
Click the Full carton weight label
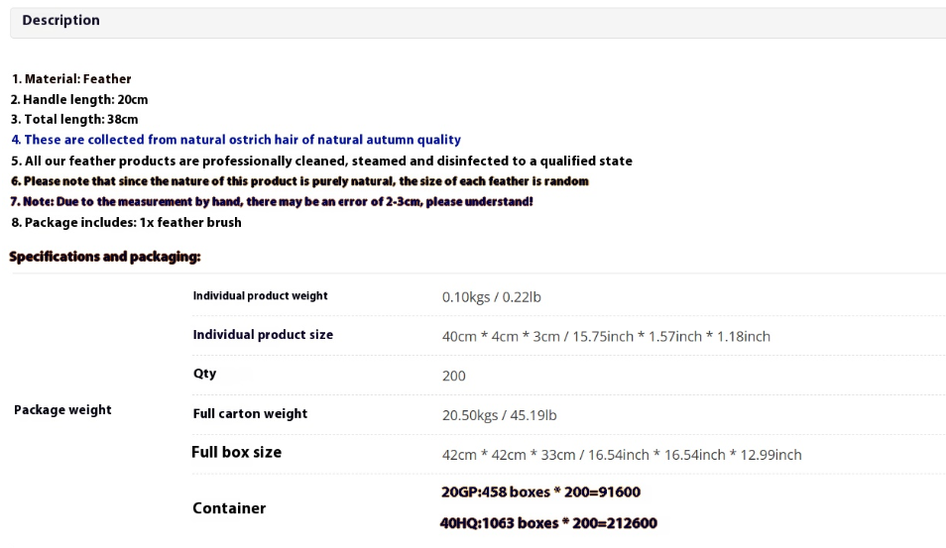click(250, 413)
